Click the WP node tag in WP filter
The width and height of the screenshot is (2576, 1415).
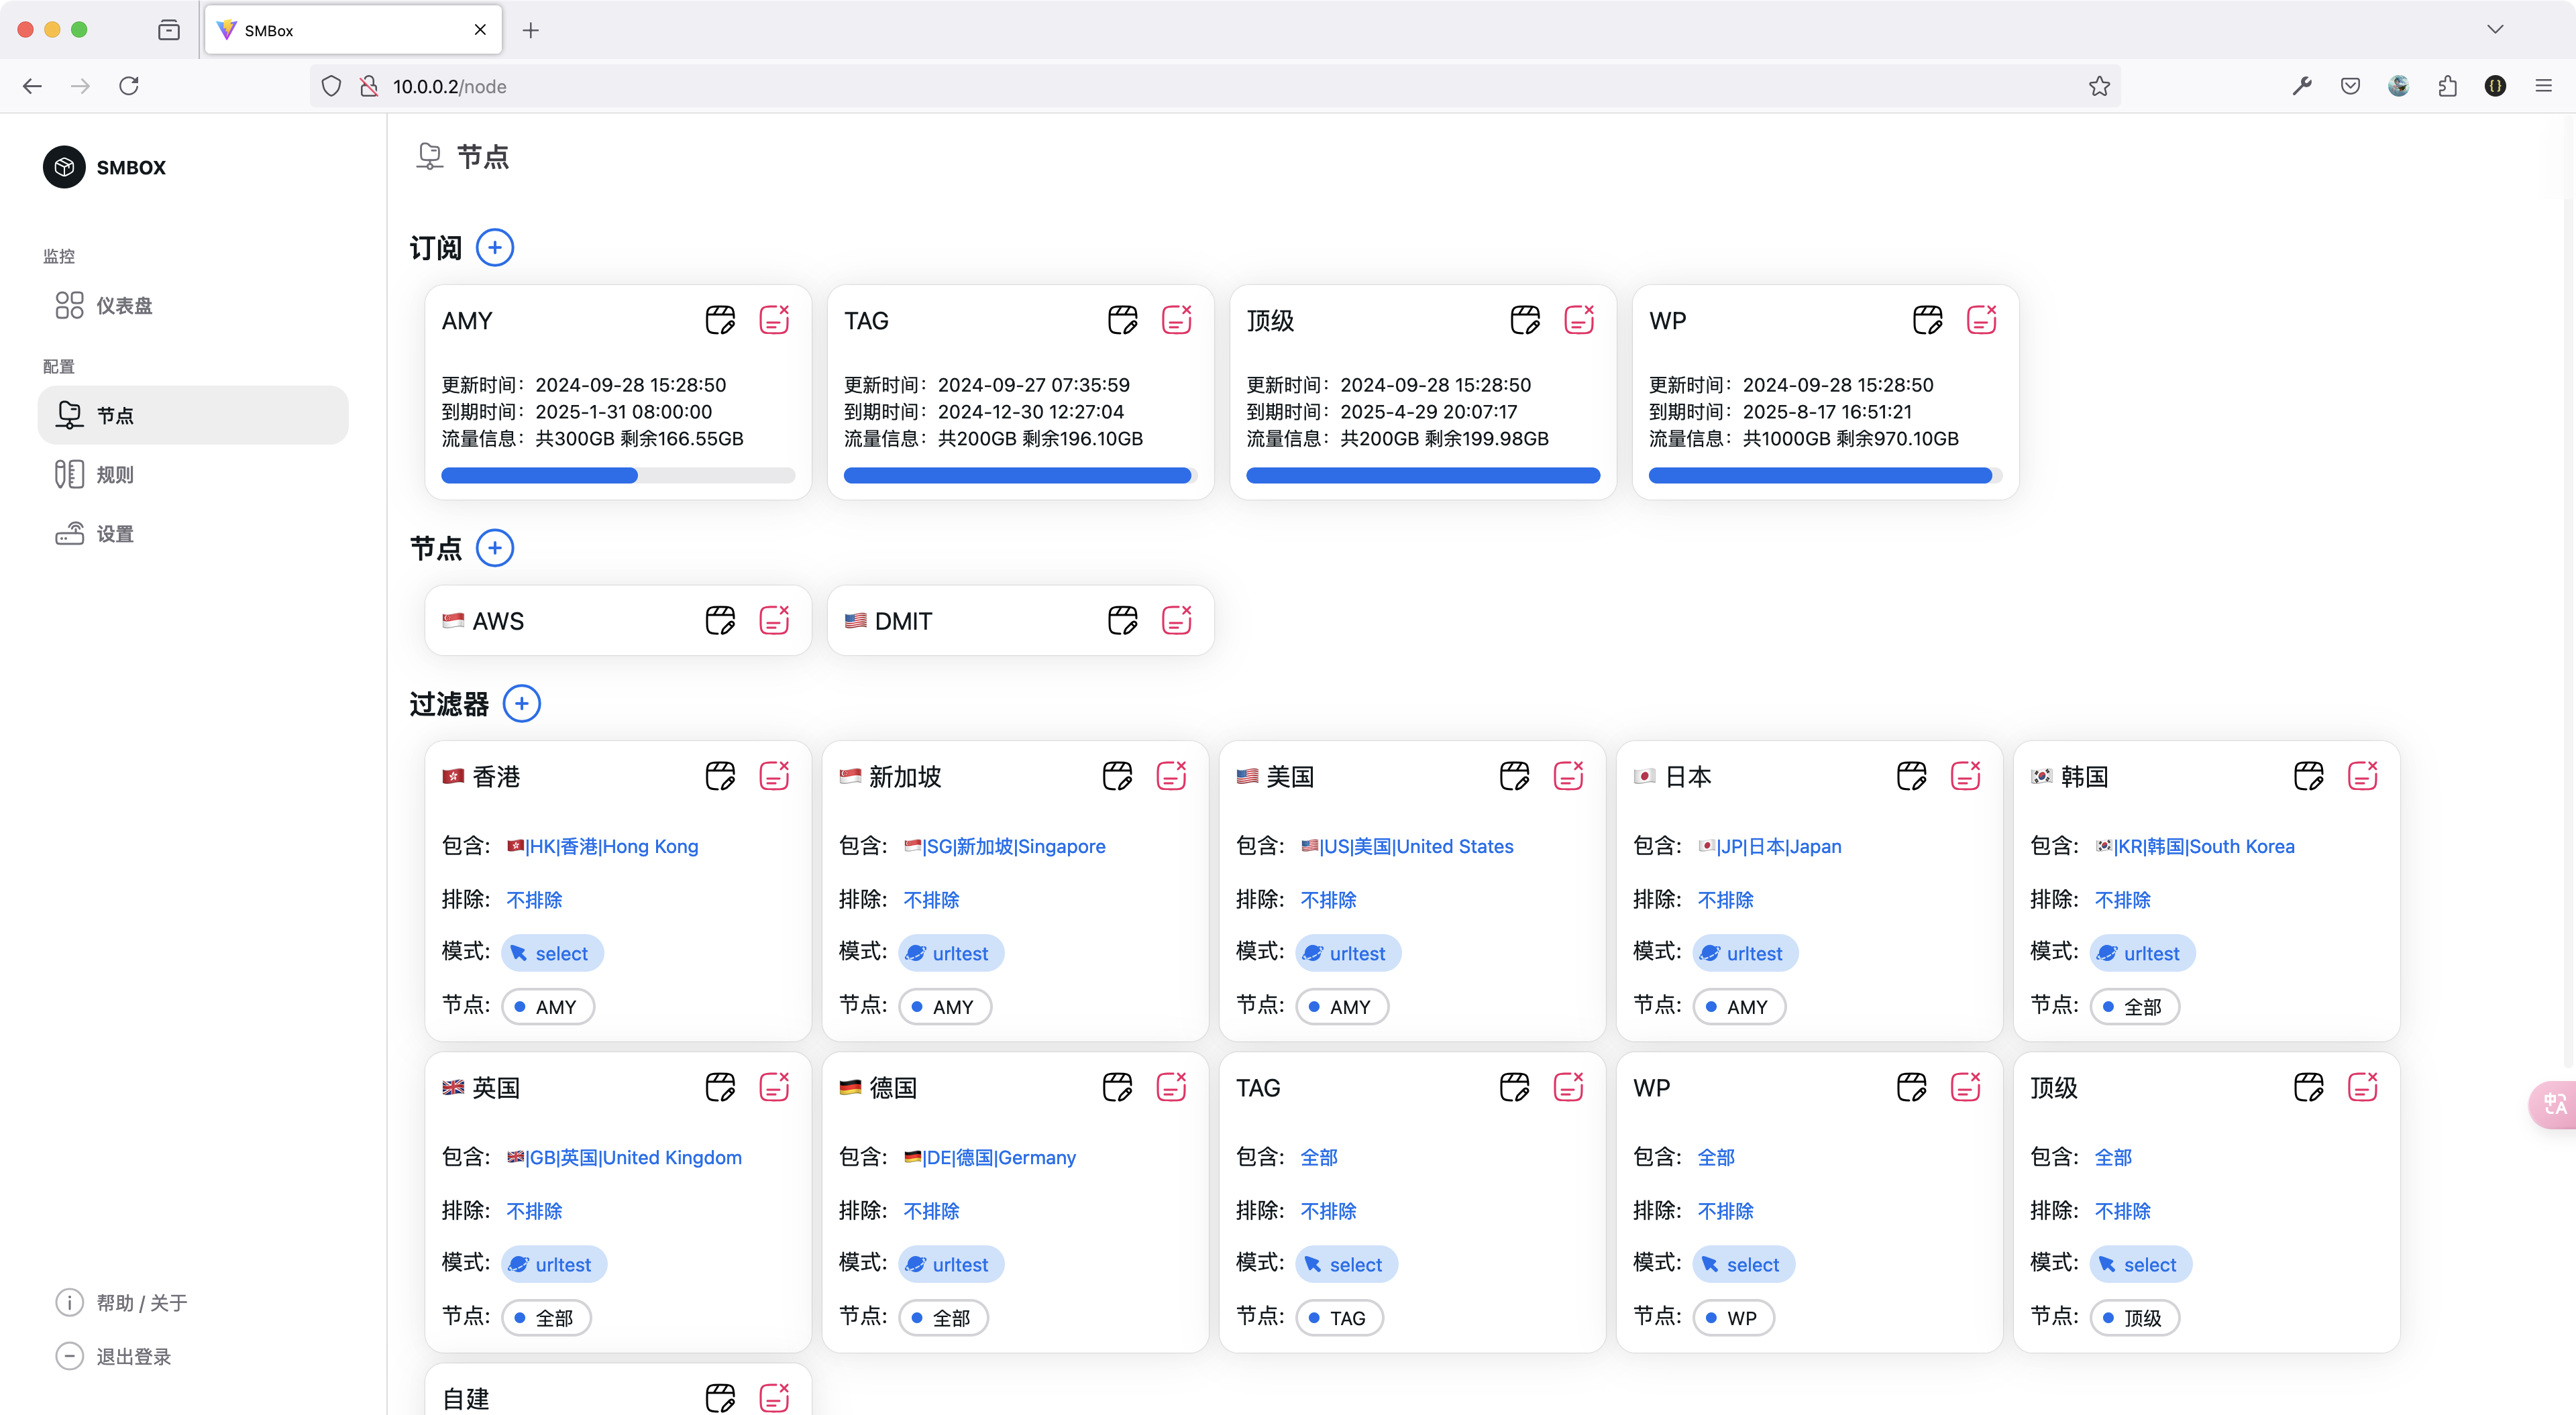click(x=1733, y=1318)
